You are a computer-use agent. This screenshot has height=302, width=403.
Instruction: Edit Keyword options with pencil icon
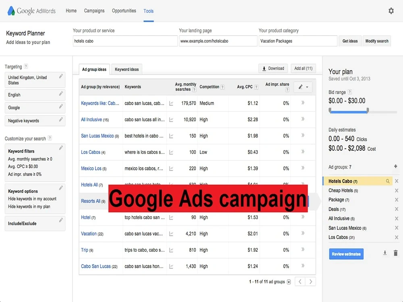(61, 188)
